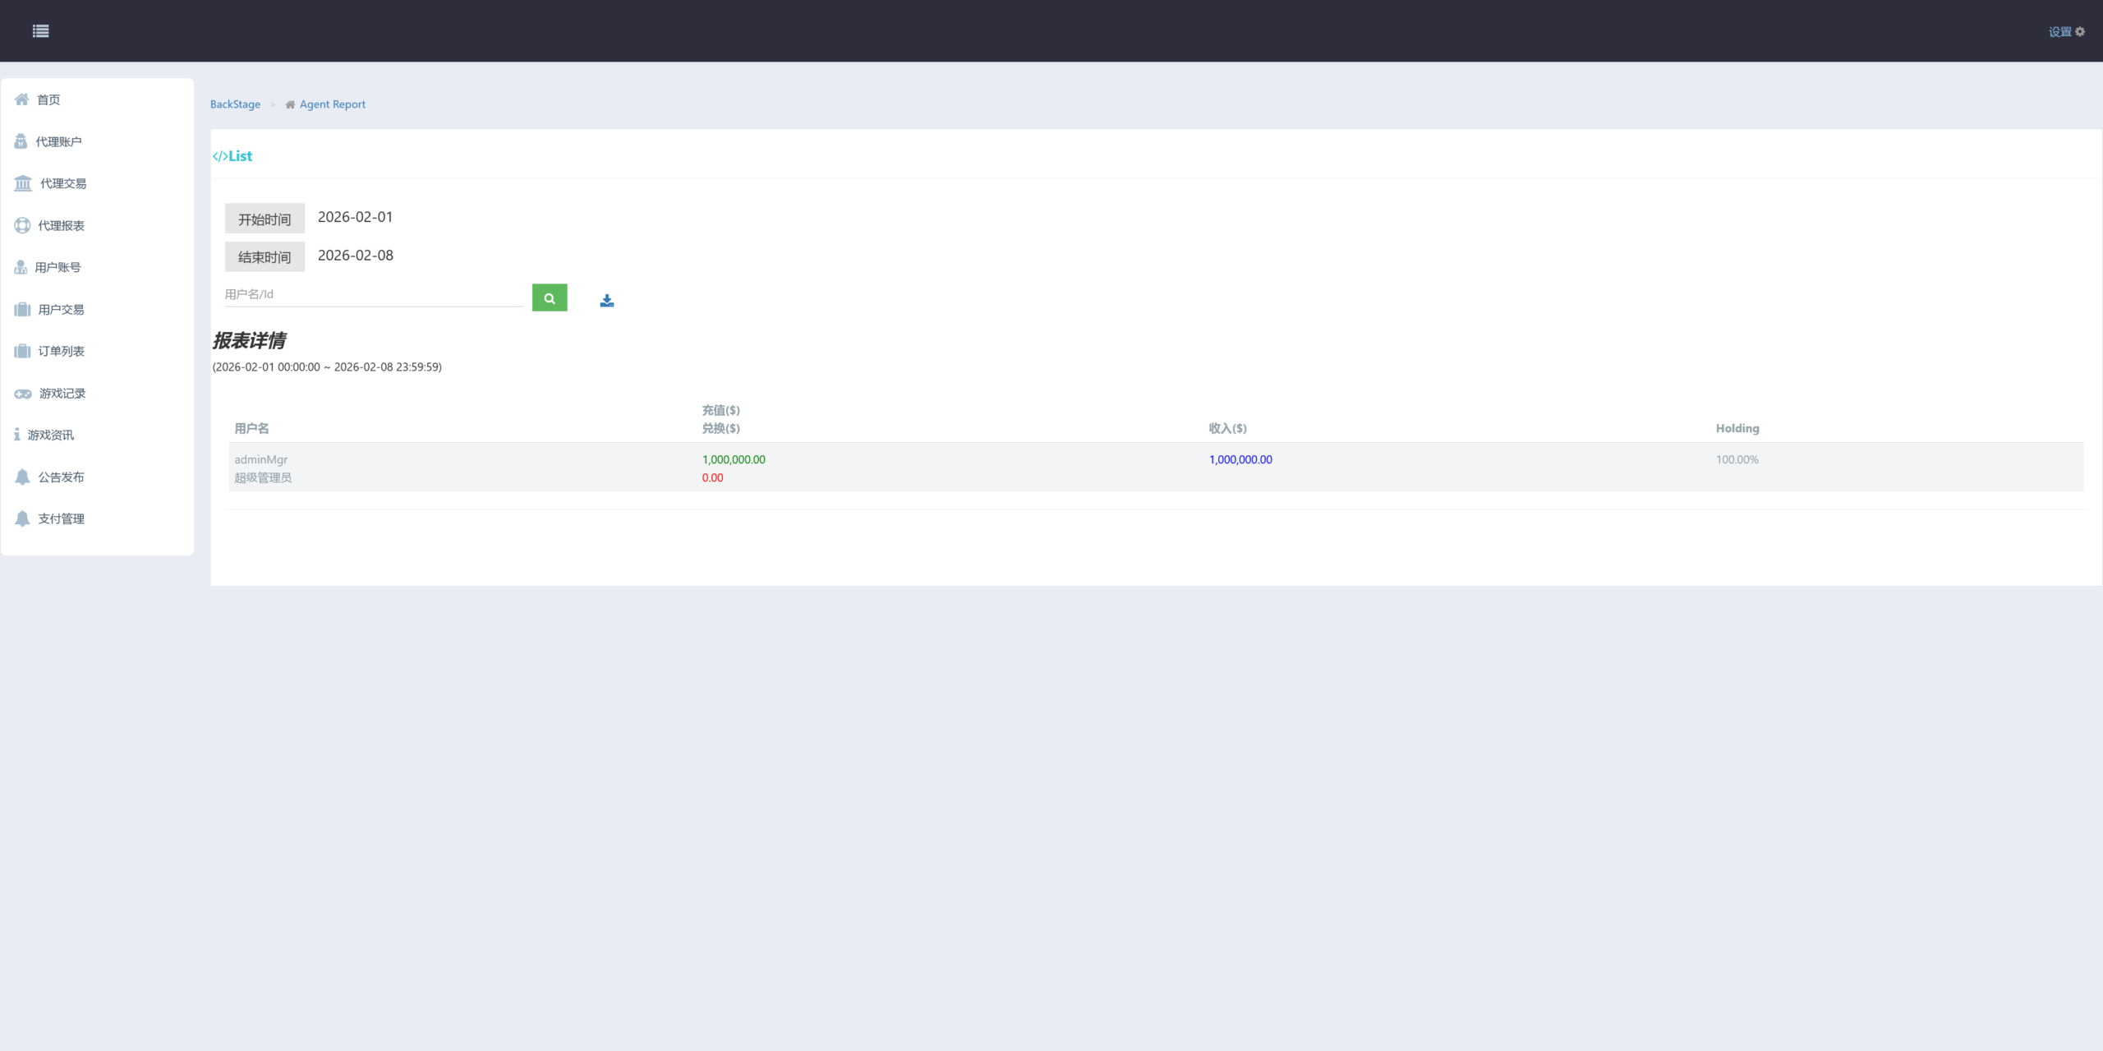The image size is (2103, 1051).
Task: Toggle the hamburger menu icon
Action: 40,31
